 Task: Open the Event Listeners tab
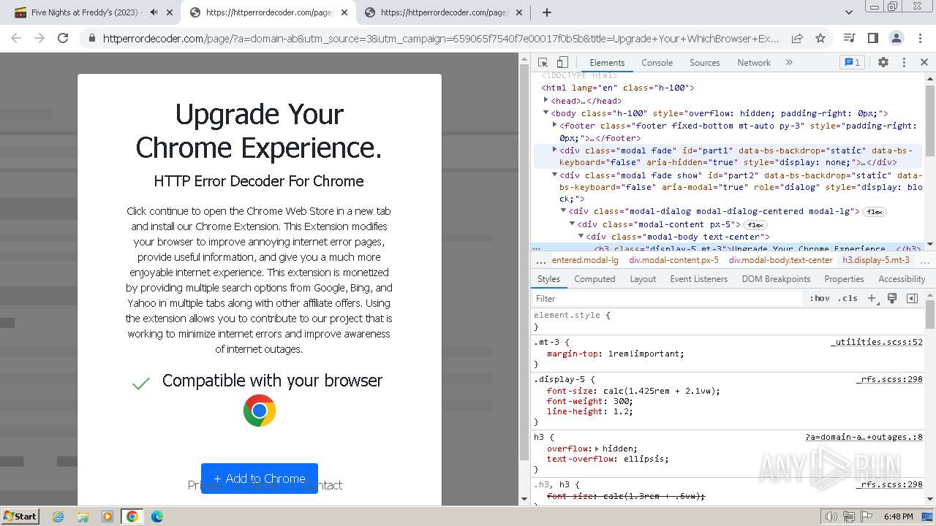click(x=698, y=279)
